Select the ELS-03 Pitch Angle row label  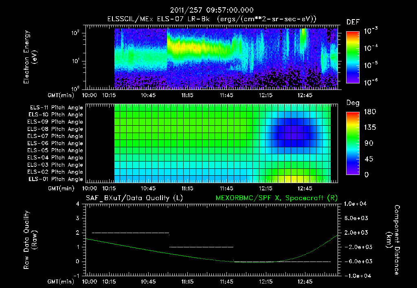(x=55, y=165)
